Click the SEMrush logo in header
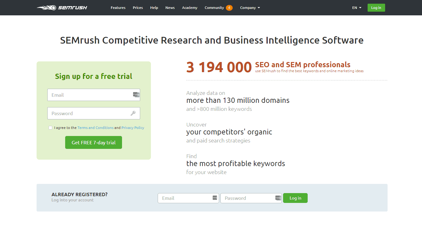Image resolution: width=422 pixels, height=233 pixels. pos(62,8)
